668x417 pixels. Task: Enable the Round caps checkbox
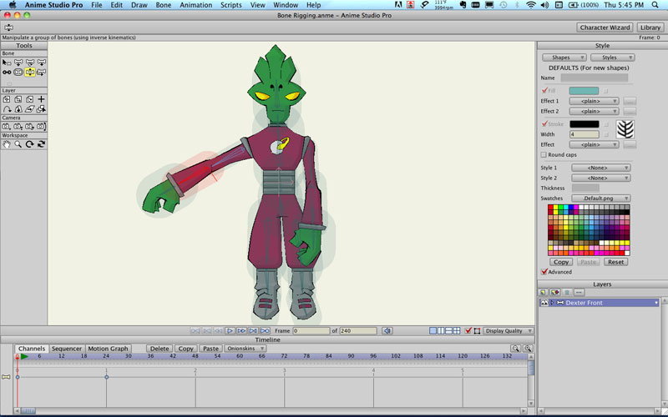pyautogui.click(x=544, y=154)
